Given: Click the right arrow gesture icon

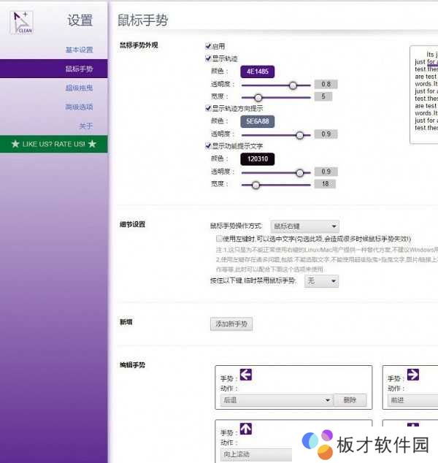Looking at the screenshot, I should tap(412, 375).
